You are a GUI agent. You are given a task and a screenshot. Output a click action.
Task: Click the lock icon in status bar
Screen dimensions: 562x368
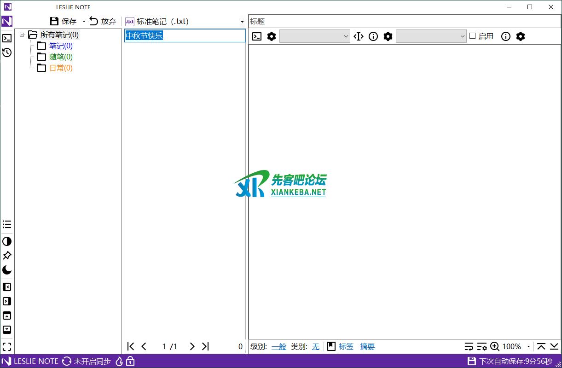click(130, 361)
